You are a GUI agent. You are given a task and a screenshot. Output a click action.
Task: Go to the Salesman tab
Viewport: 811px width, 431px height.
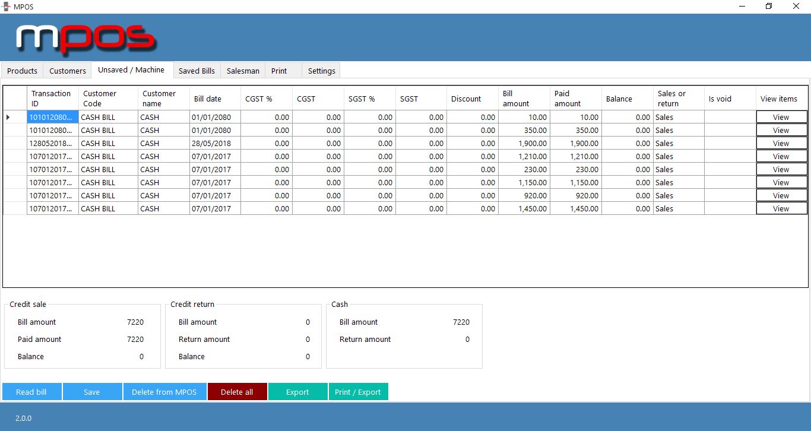click(x=243, y=71)
